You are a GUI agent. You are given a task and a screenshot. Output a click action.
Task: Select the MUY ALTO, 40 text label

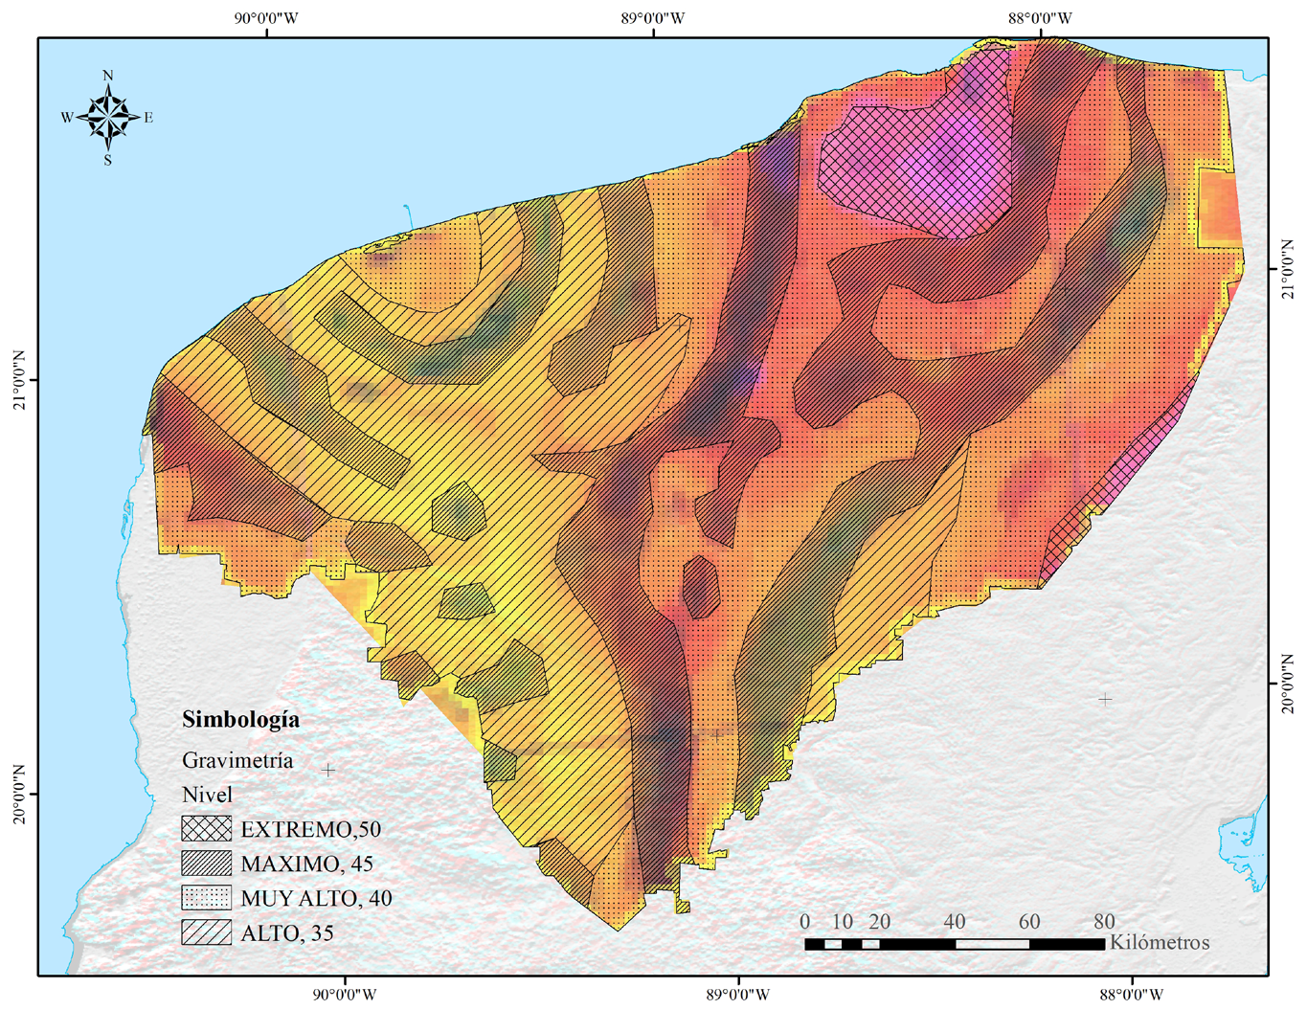(316, 898)
